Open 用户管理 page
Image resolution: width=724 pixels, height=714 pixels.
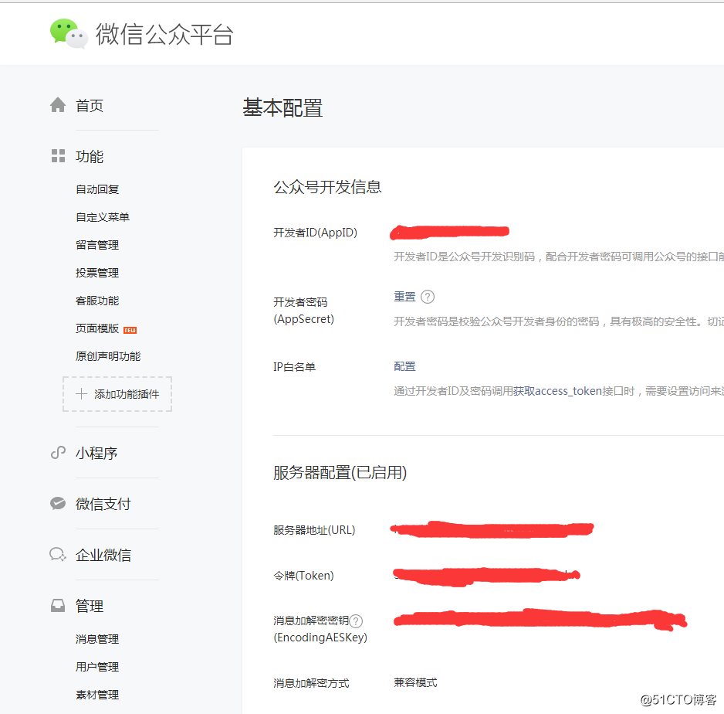(97, 666)
